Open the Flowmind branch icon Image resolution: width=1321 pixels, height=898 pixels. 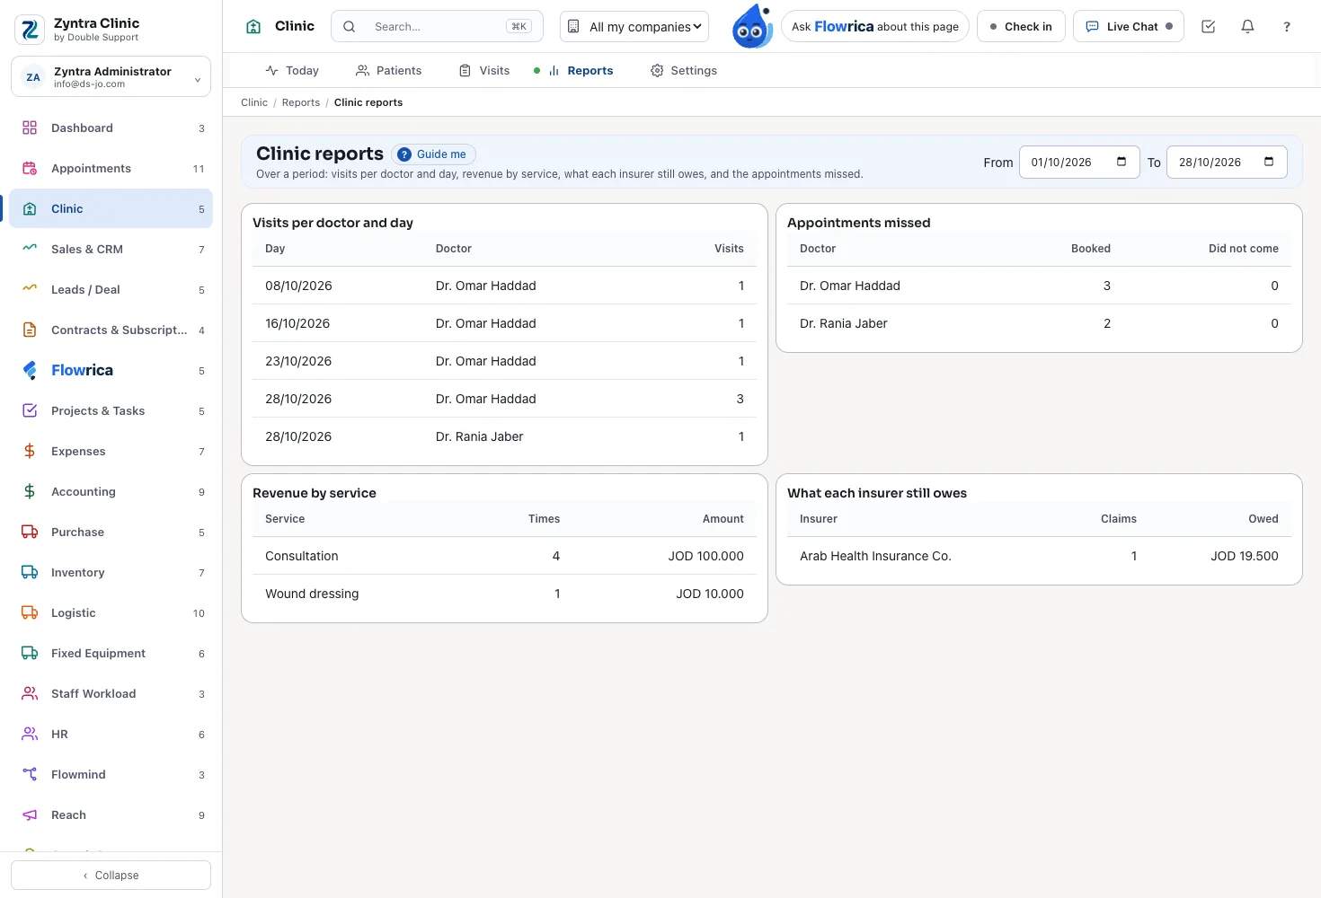pyautogui.click(x=30, y=775)
